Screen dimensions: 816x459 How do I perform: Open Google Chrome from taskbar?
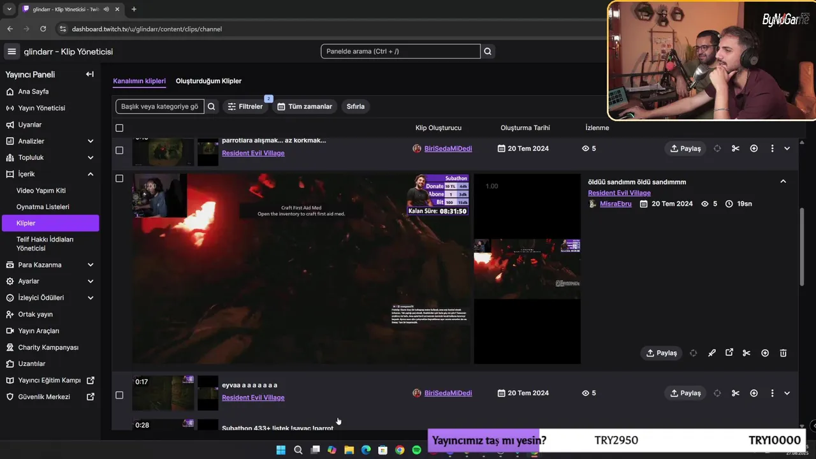(400, 450)
